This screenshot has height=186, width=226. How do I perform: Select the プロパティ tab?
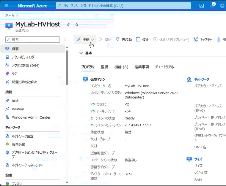[88, 67]
